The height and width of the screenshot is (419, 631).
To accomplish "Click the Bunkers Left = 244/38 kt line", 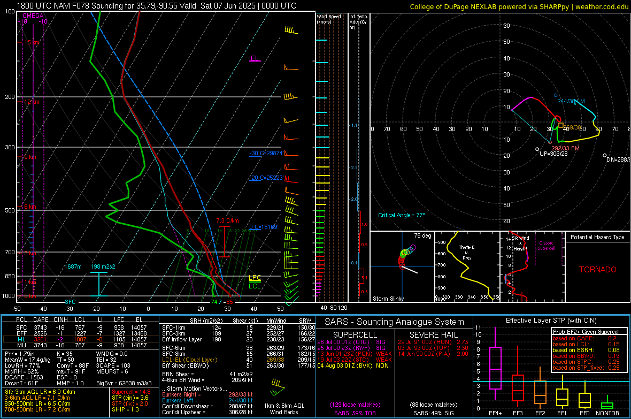I will pyautogui.click(x=207, y=400).
